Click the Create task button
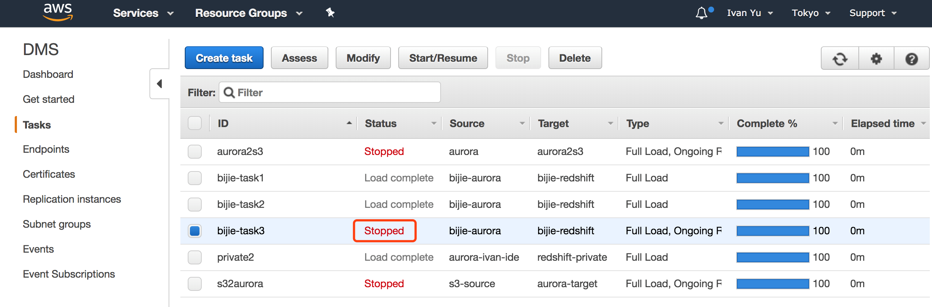Viewport: 932px width, 307px height. (x=224, y=58)
